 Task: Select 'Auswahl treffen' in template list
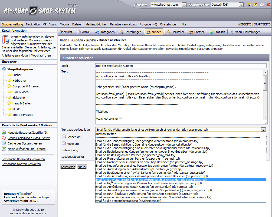coord(181,134)
